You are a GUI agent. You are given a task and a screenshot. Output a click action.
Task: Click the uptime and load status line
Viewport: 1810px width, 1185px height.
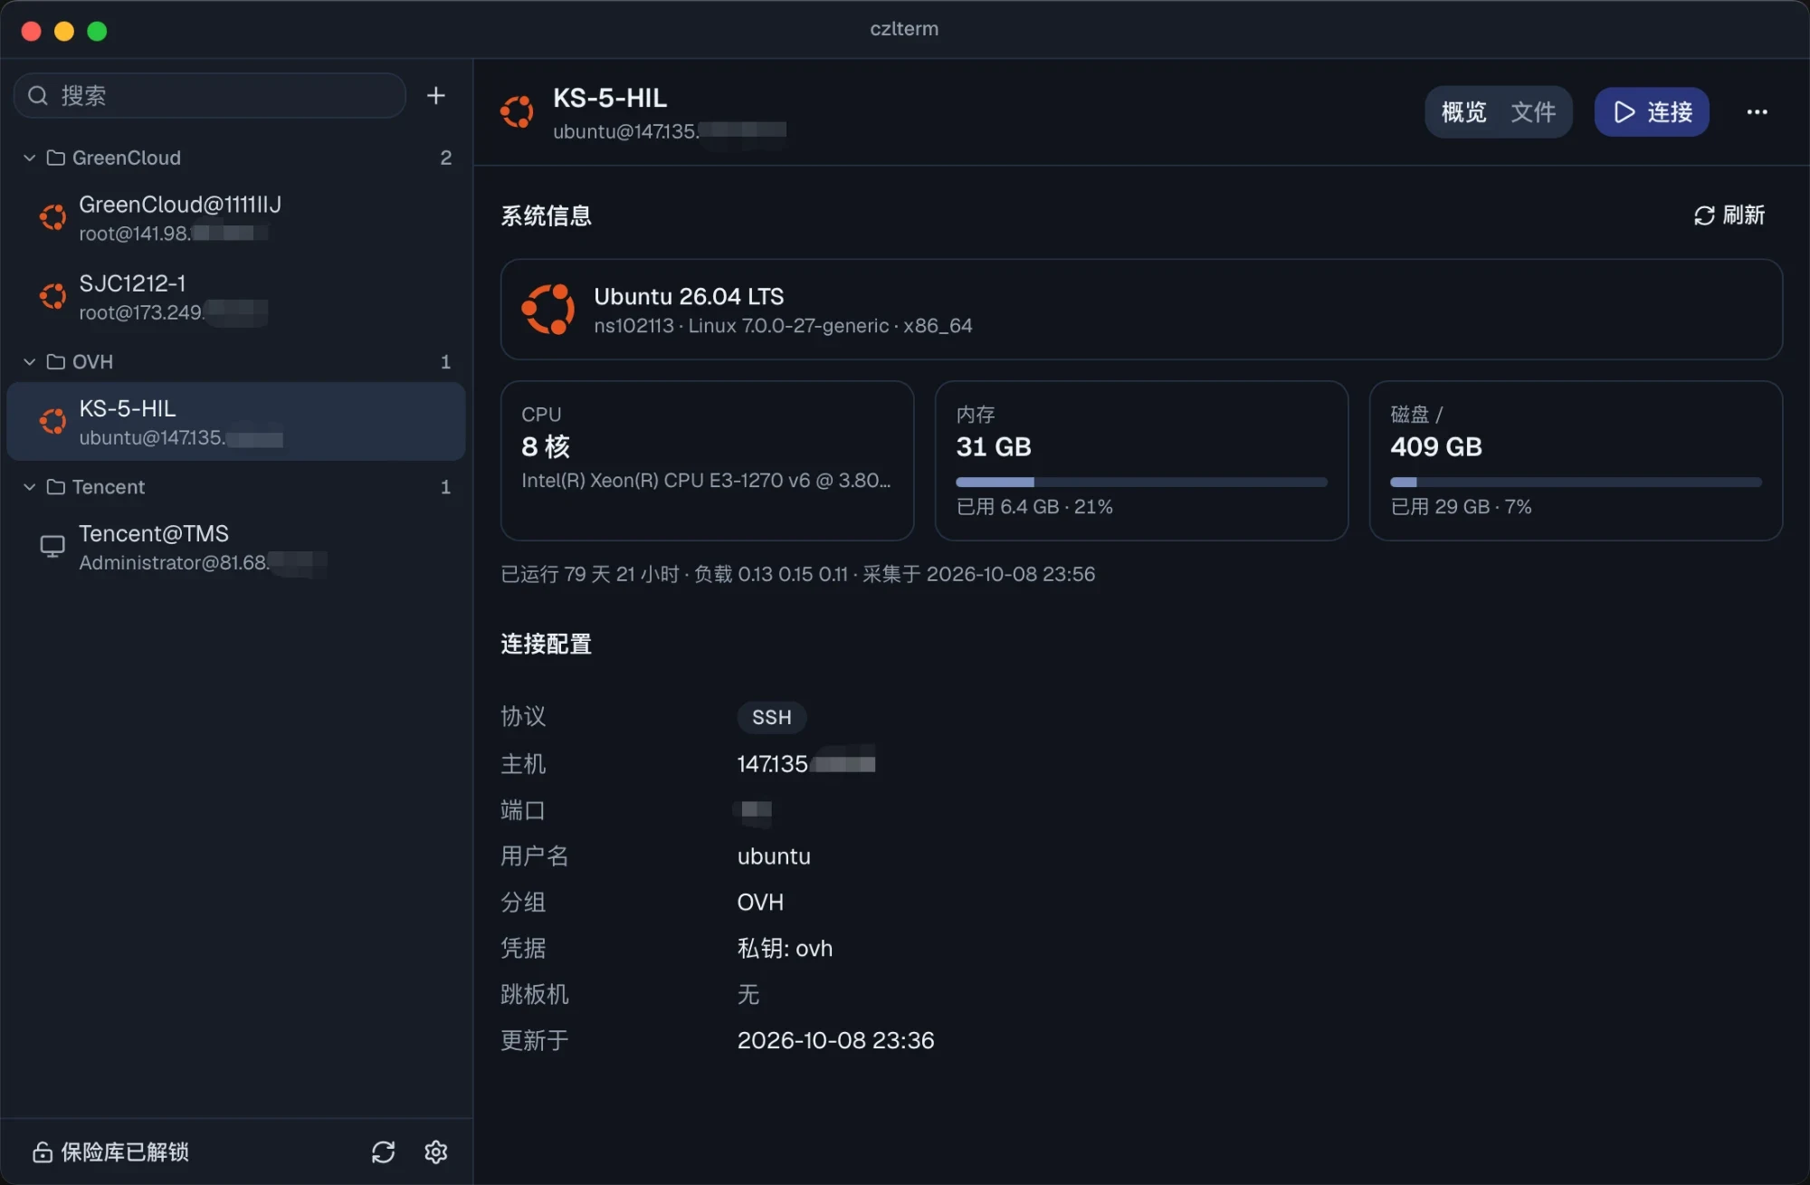pyautogui.click(x=797, y=574)
